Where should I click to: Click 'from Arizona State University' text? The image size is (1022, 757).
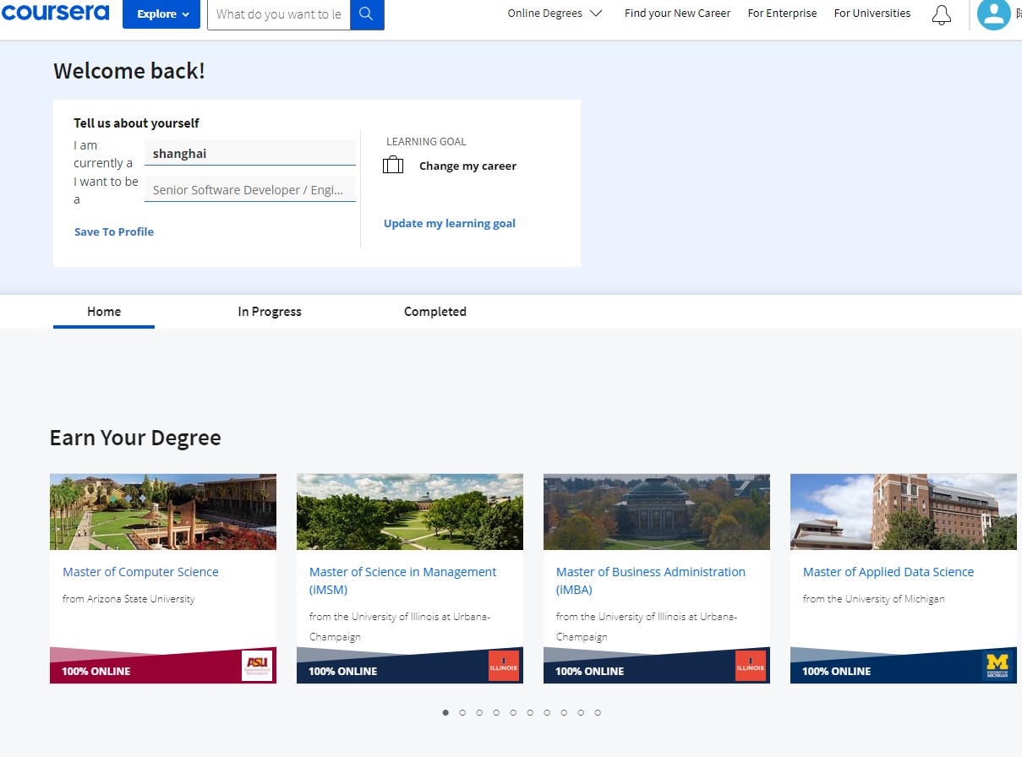coord(128,599)
